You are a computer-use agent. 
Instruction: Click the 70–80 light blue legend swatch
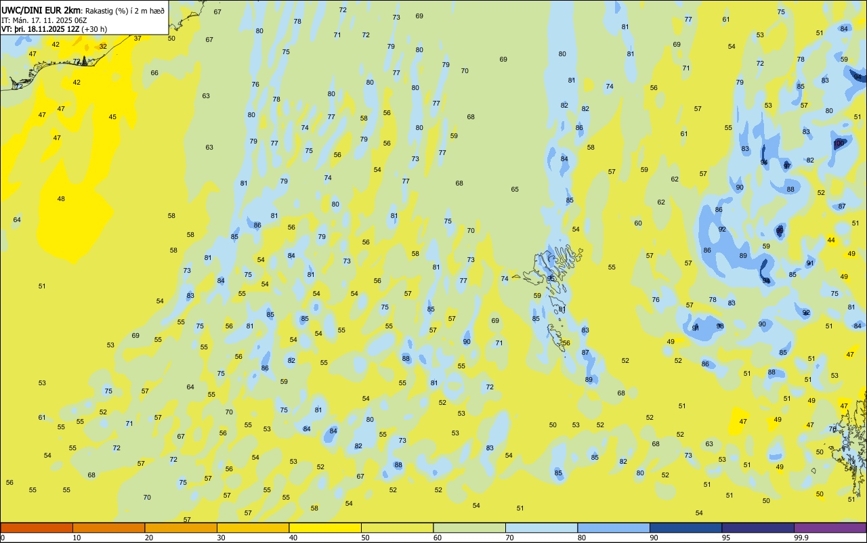(x=541, y=527)
